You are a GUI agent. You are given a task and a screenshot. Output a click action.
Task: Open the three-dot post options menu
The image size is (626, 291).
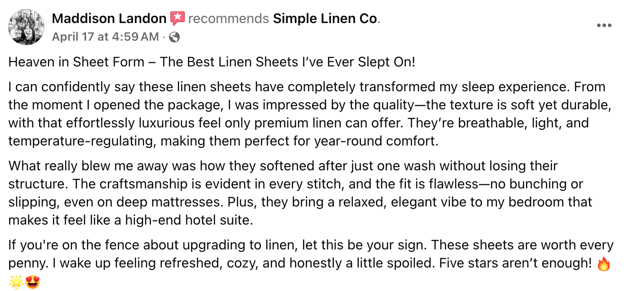604,26
